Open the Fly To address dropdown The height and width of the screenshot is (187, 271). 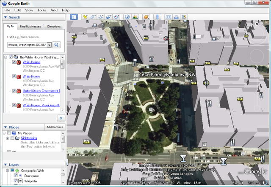tap(49, 44)
